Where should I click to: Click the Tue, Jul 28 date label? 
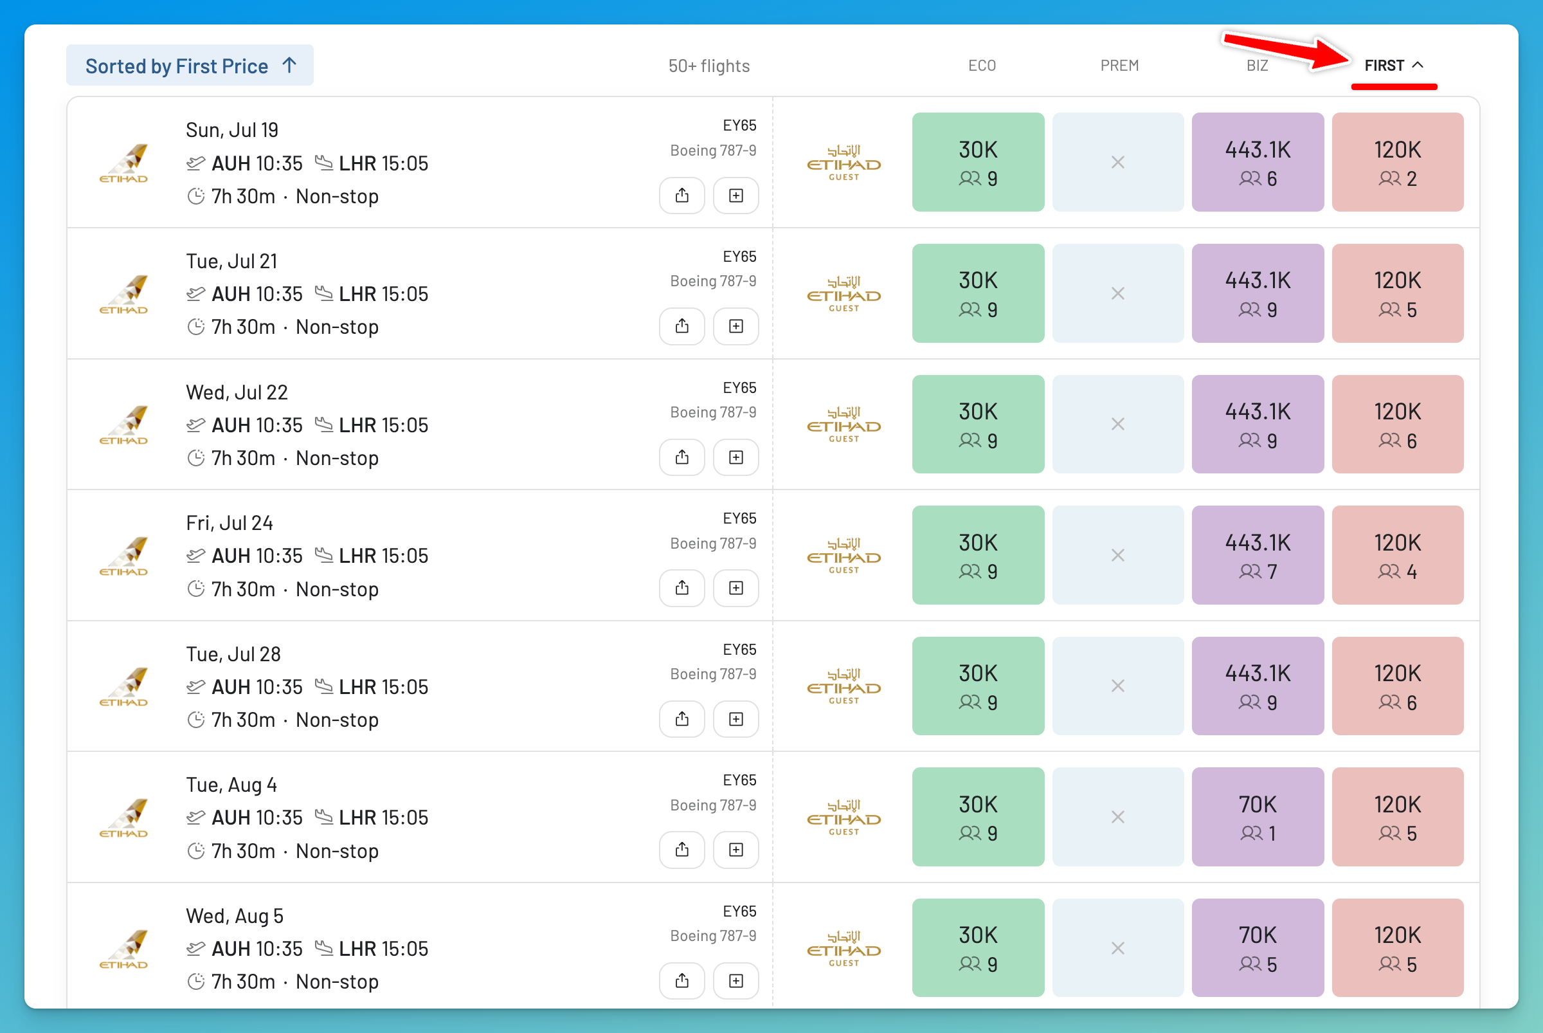pos(233,654)
